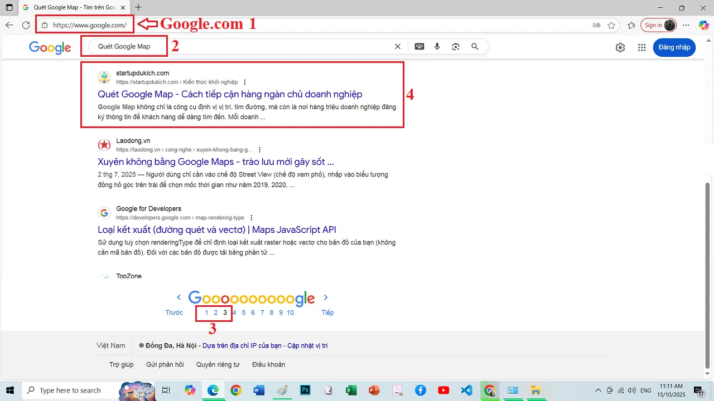Open Excel from the taskbar
The width and height of the screenshot is (714, 401).
[351, 390]
